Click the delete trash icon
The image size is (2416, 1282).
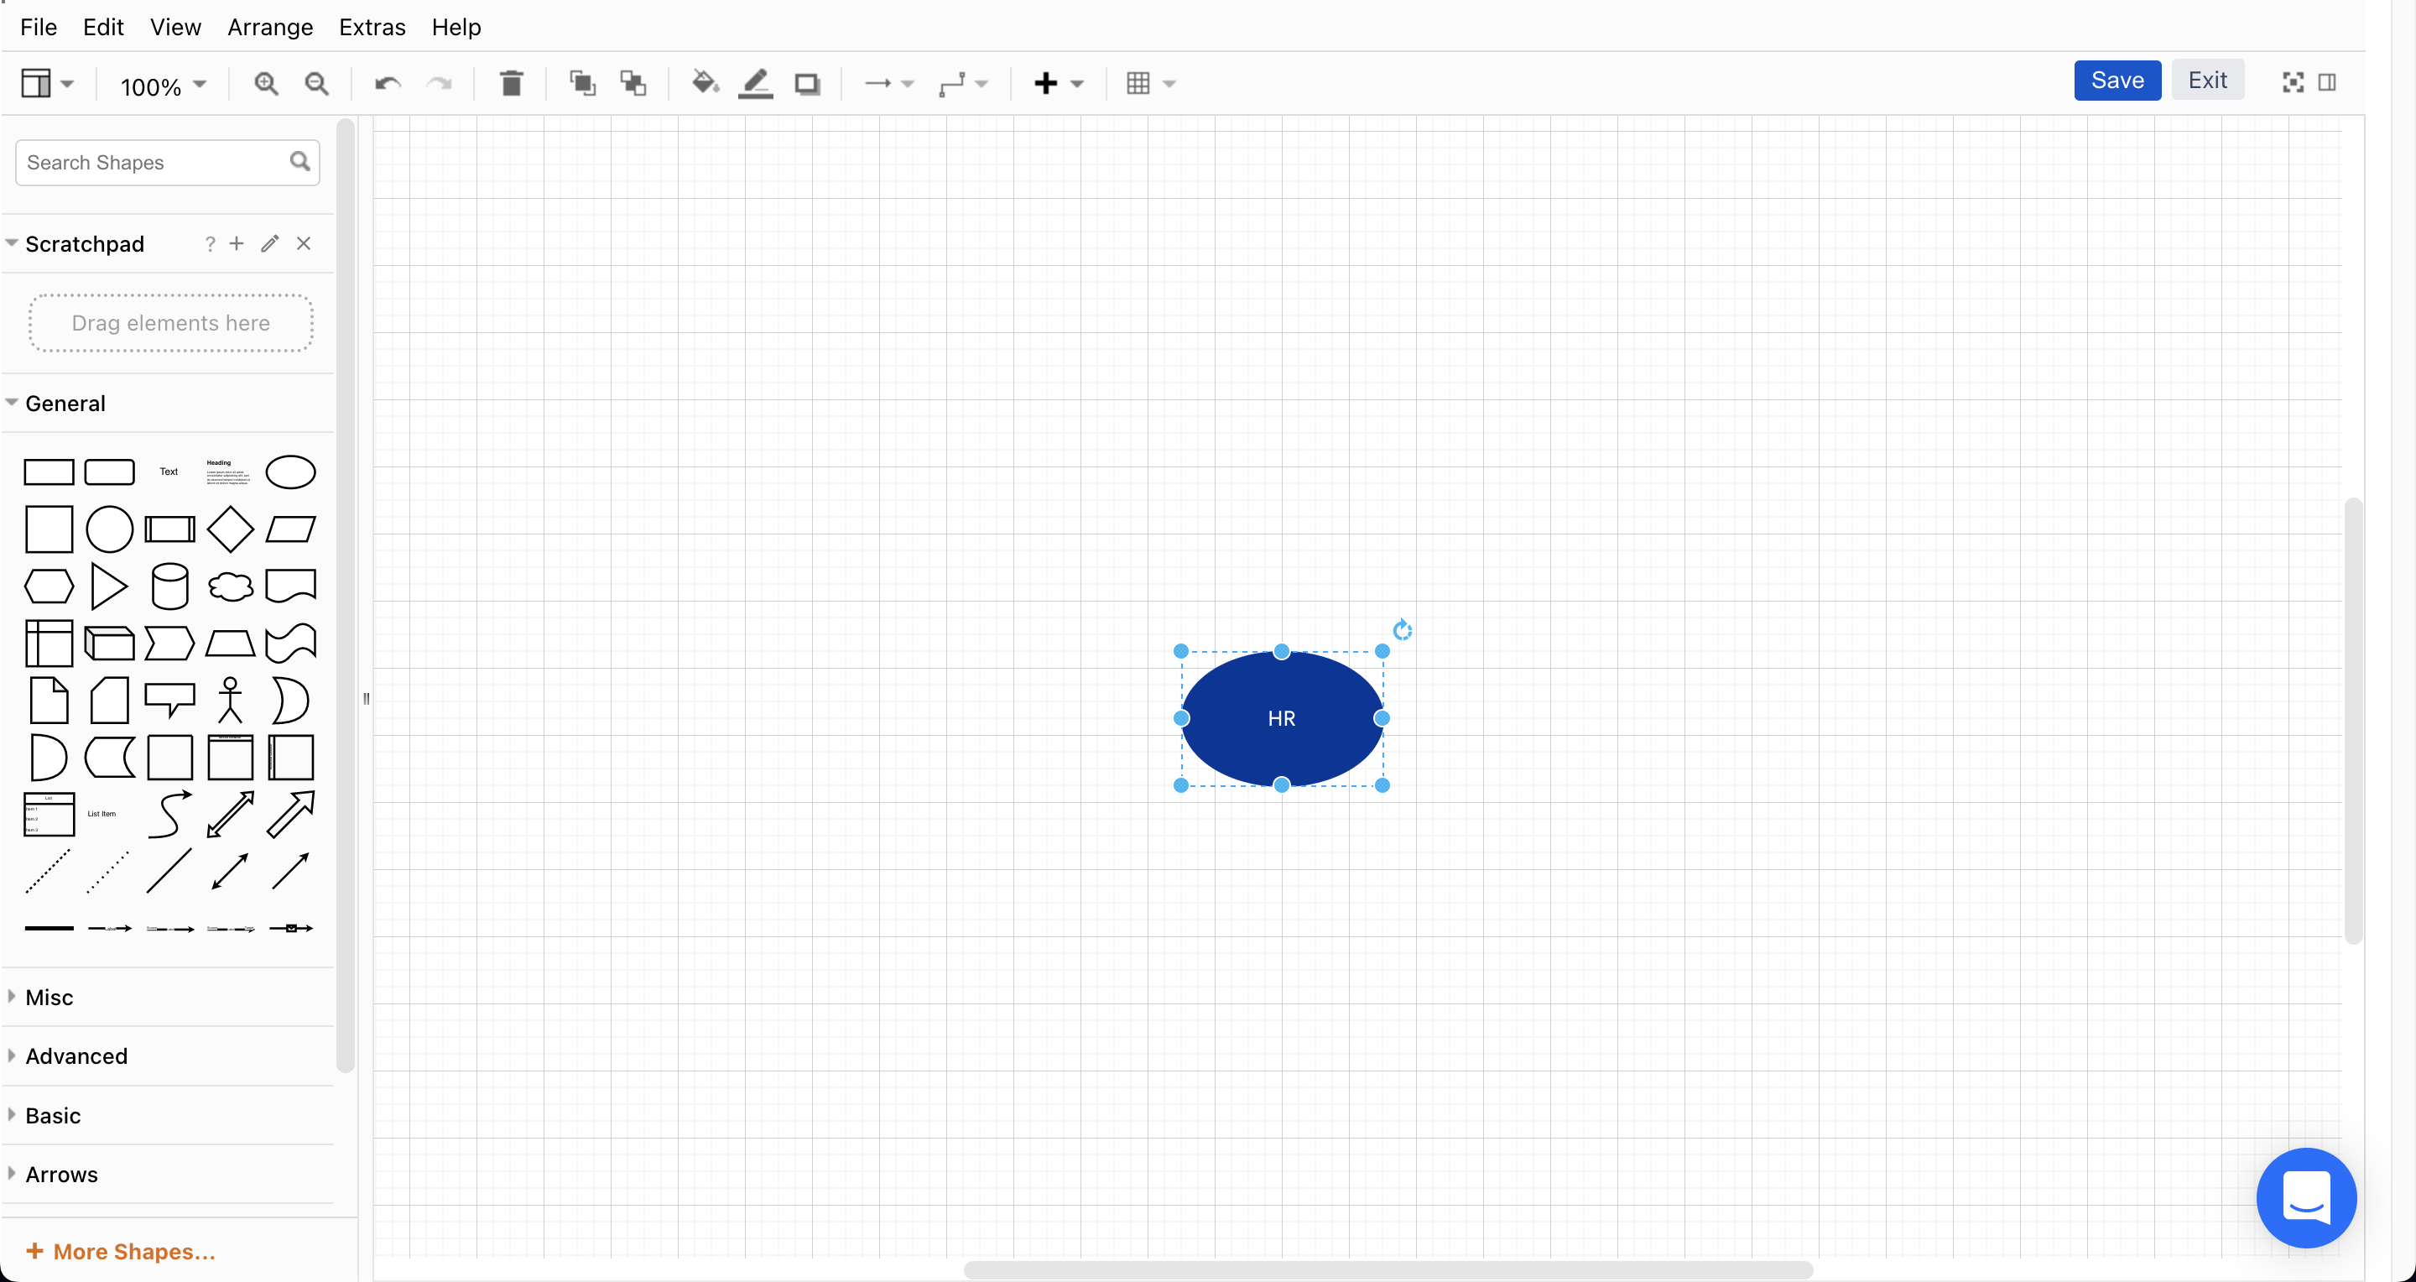coord(511,83)
